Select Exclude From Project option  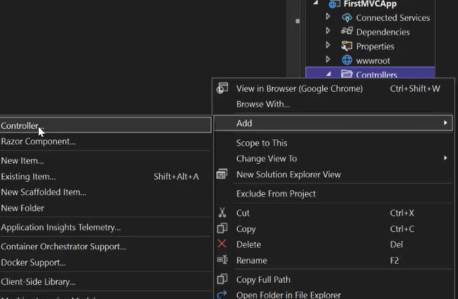coord(276,194)
